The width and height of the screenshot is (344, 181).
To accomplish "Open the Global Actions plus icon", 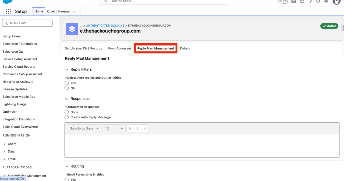I will (294, 1).
